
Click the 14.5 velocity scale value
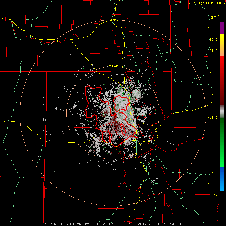pyautogui.click(x=214, y=95)
